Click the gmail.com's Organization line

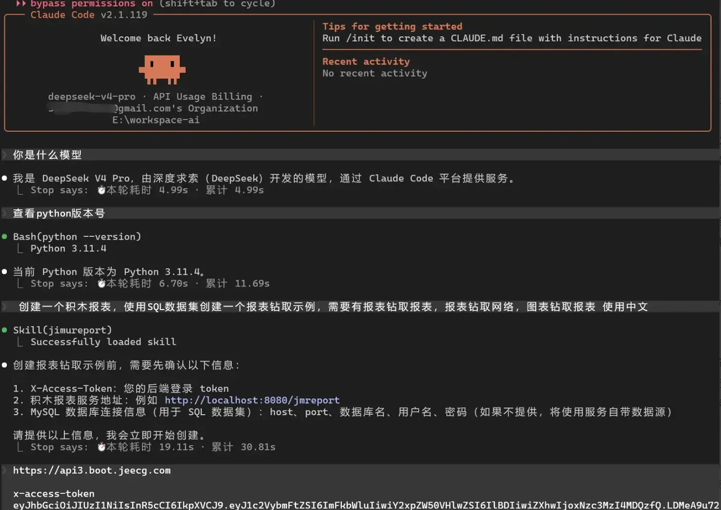[153, 108]
